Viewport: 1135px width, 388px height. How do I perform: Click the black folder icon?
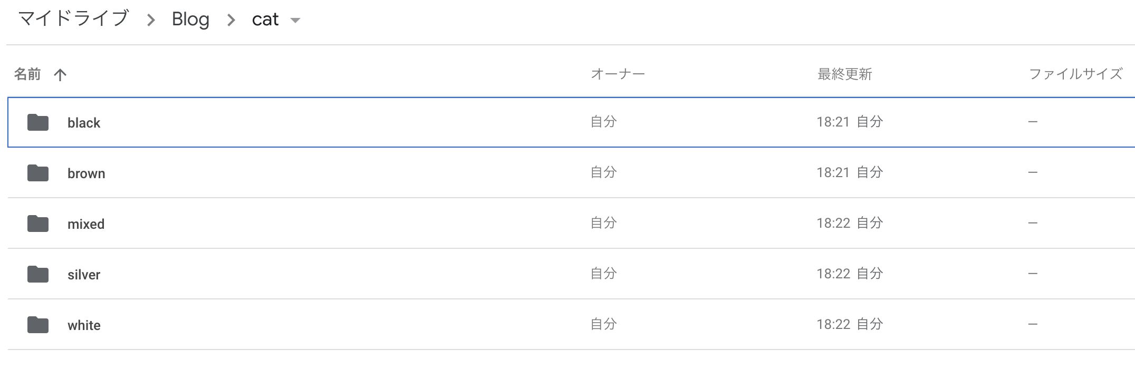click(x=38, y=122)
